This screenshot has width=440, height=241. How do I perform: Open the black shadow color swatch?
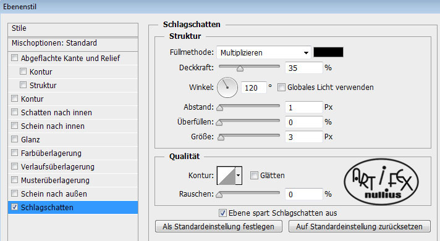pos(328,52)
